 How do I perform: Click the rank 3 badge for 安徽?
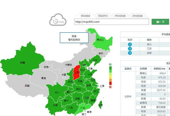click(130, 53)
